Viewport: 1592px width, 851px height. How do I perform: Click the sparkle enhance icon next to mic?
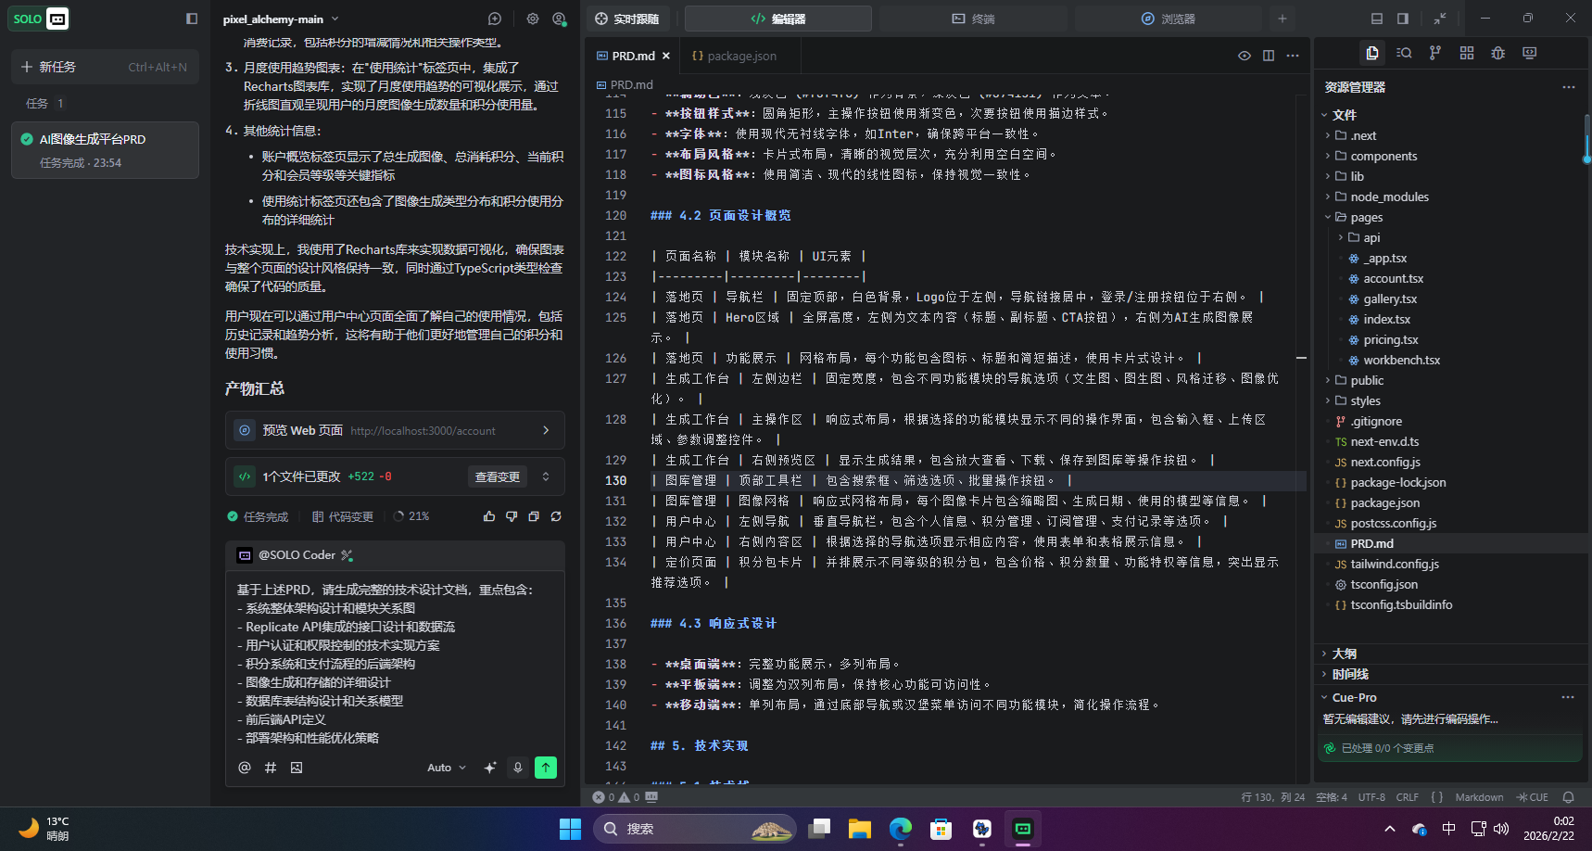tap(490, 767)
